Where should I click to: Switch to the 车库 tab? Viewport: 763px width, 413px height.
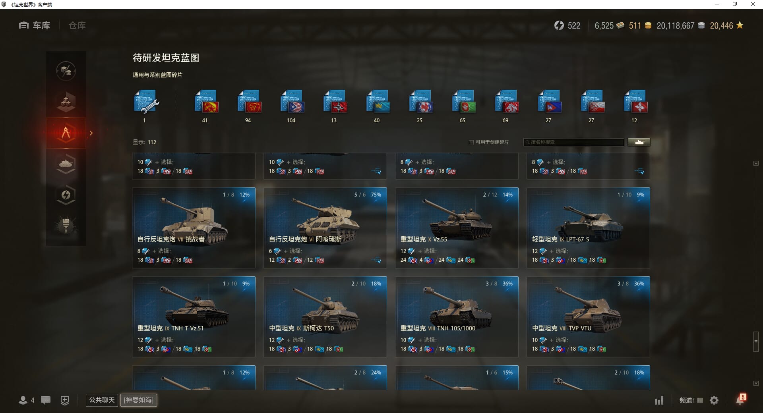point(35,25)
